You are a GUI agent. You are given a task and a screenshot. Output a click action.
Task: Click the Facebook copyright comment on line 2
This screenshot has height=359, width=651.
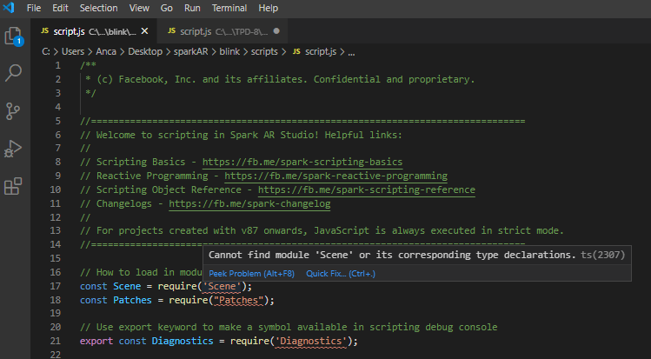pyautogui.click(x=280, y=79)
